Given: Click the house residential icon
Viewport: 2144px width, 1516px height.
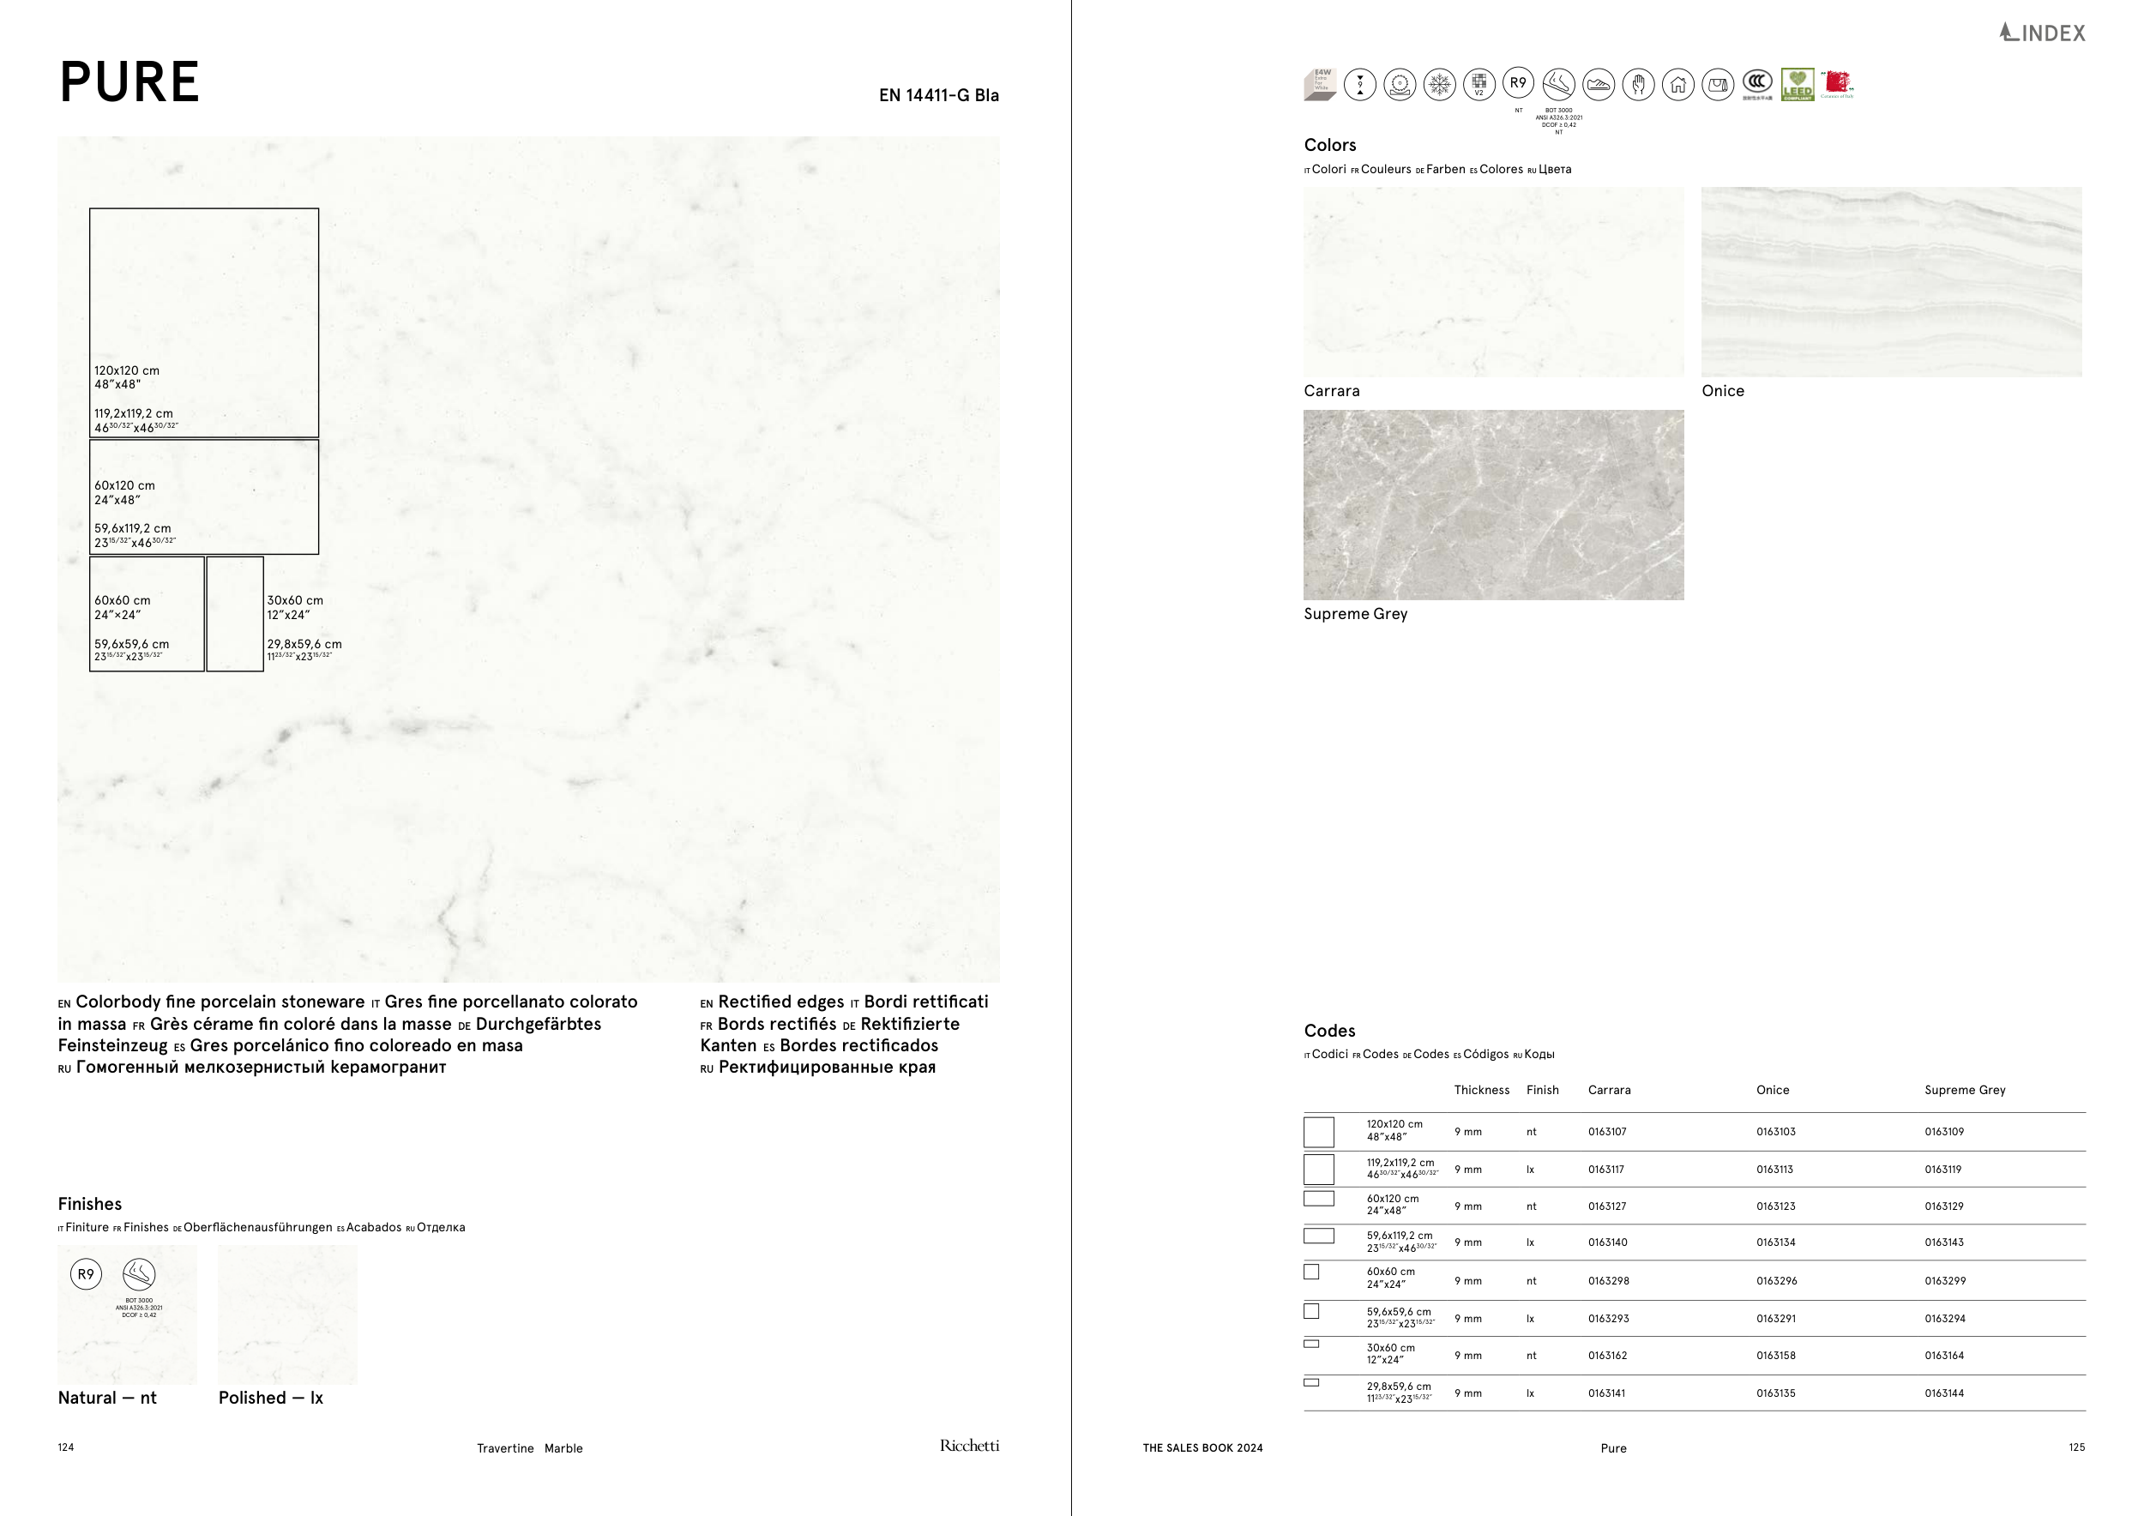Looking at the screenshot, I should tap(1678, 85).
